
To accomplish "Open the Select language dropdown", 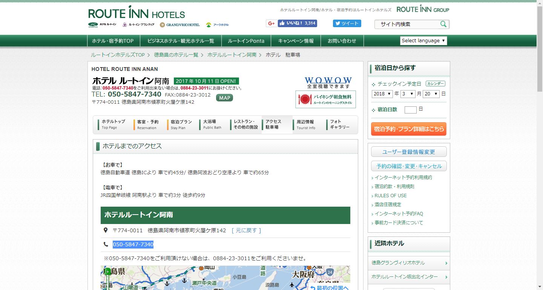I will (423, 41).
